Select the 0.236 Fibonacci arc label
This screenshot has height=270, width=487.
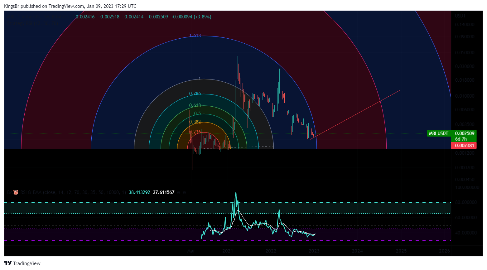195,132
